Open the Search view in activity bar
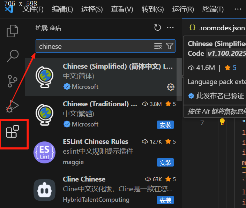This screenshot has height=208, width=246. pos(13,56)
